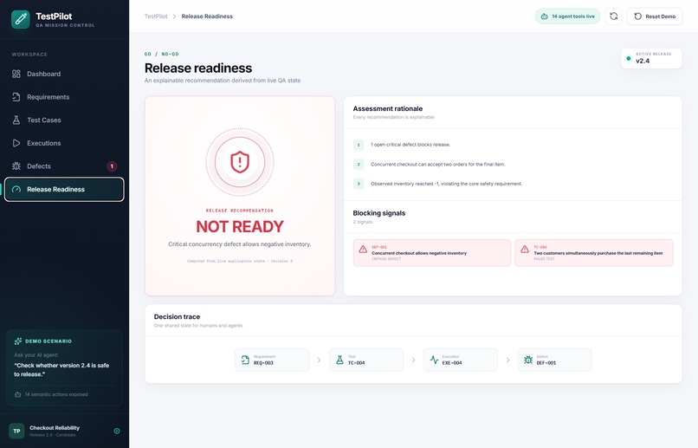Click the Requirements document icon

tap(16, 97)
